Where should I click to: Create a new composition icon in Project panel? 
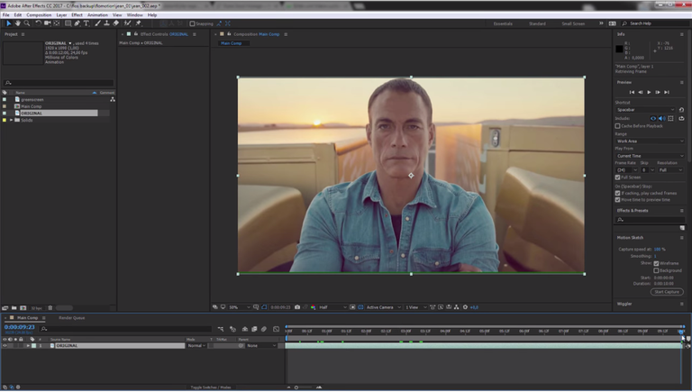coord(23,308)
